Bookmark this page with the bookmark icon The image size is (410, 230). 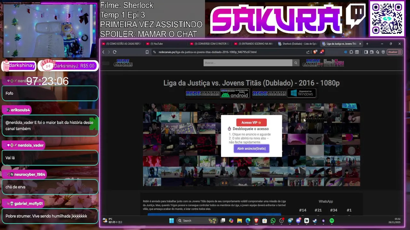[147, 52]
